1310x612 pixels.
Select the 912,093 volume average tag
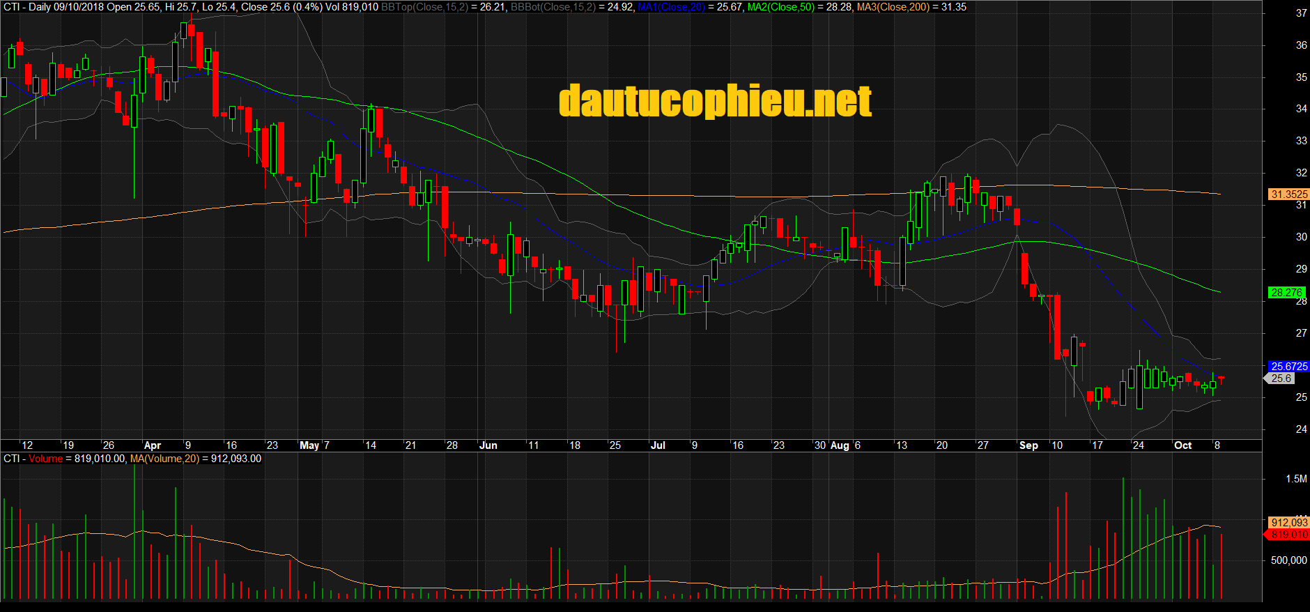coord(1288,522)
